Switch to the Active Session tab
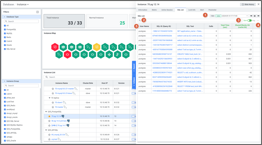 [x=167, y=10]
